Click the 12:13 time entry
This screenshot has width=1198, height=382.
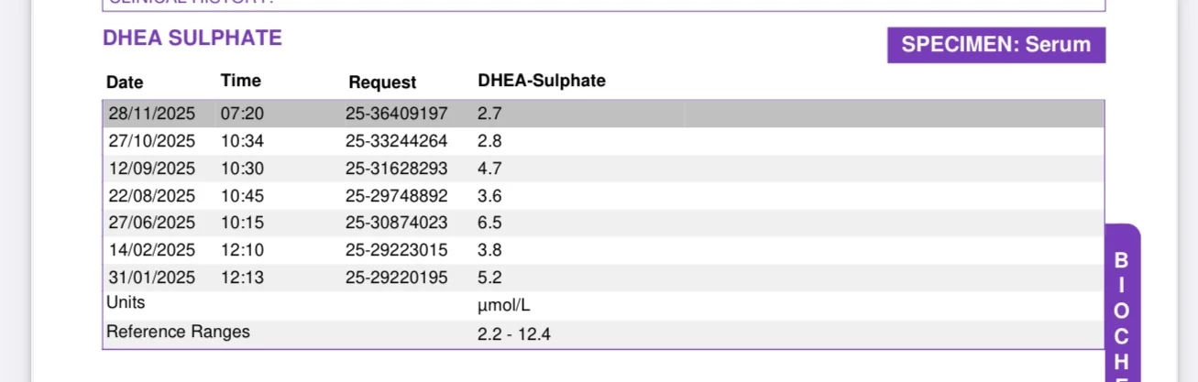coord(240,278)
